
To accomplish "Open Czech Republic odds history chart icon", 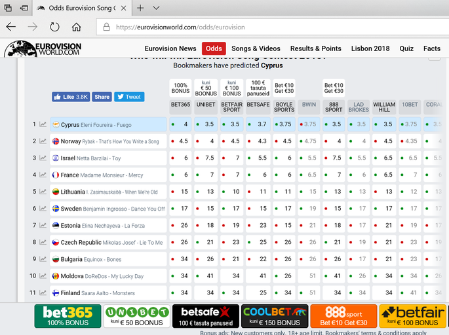I will 43,242.
